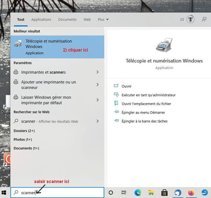This screenshot has width=211, height=198.
Task: Click pin icon for barre des tâches
Action: [x=117, y=120]
